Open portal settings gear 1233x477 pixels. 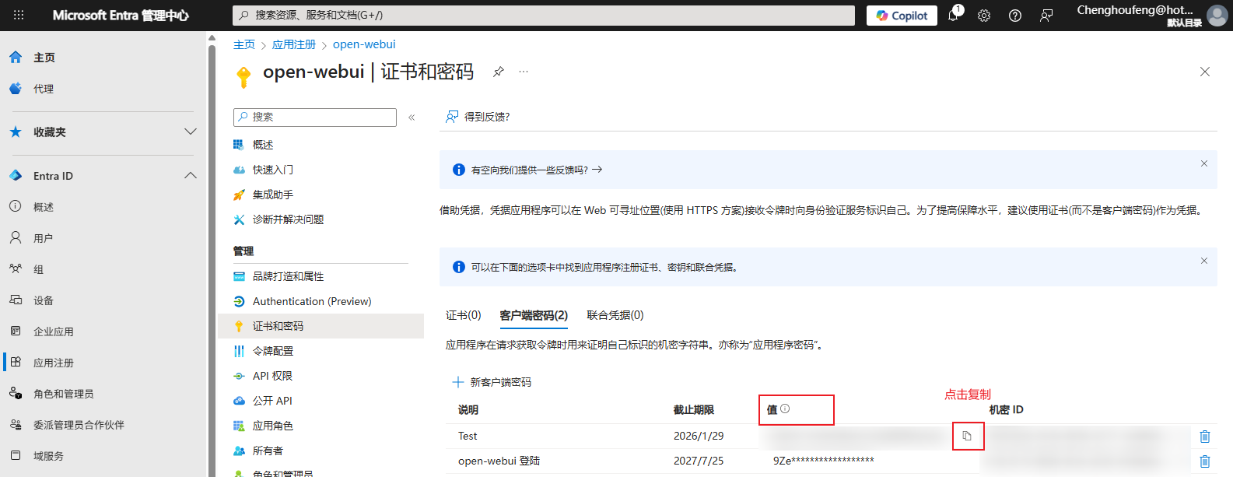point(984,16)
